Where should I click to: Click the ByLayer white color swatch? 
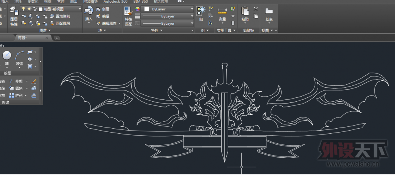click(x=146, y=9)
